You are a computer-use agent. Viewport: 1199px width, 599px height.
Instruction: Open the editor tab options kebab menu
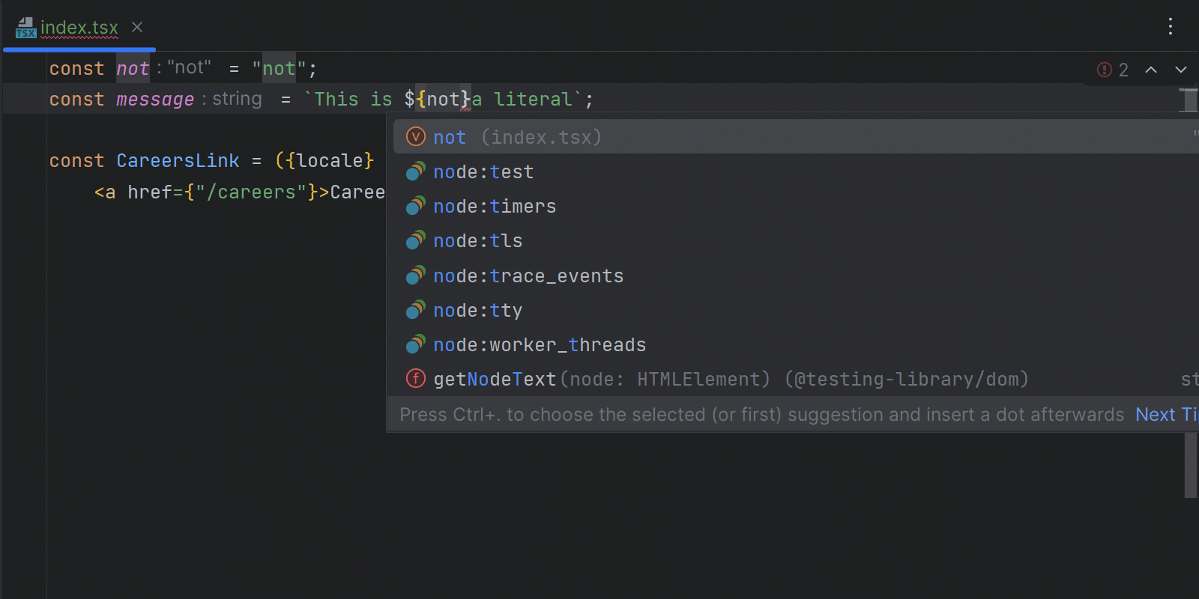(1170, 27)
